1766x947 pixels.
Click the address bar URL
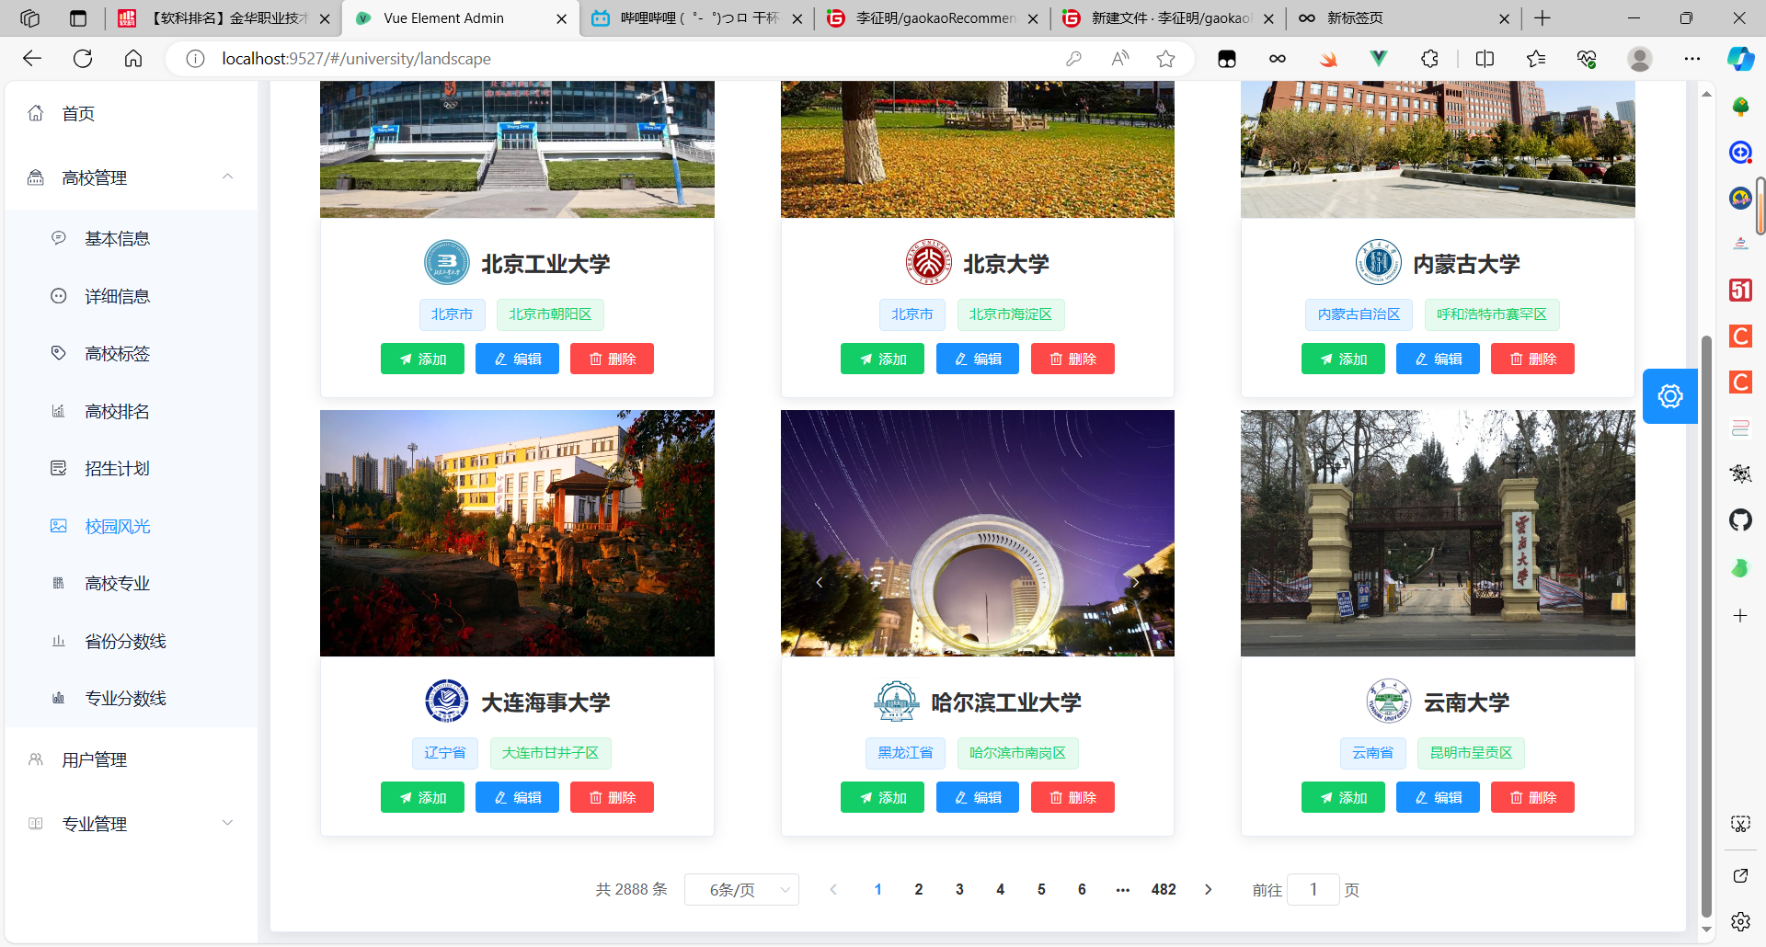coord(356,59)
